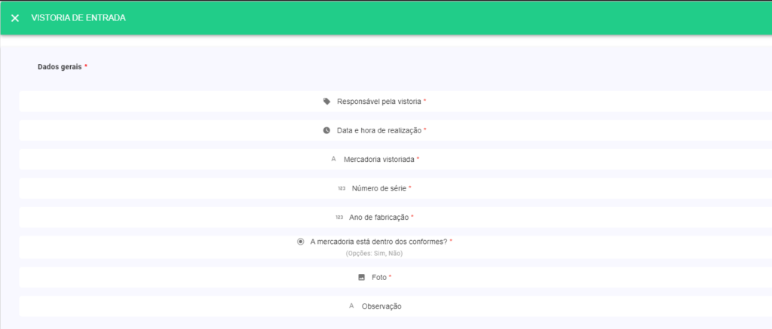Select the Responsável pela vistoria field label
The width and height of the screenshot is (772, 329).
tap(379, 101)
